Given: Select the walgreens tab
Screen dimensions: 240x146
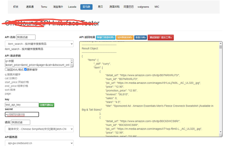Looking at the screenshot, I should (143, 7).
